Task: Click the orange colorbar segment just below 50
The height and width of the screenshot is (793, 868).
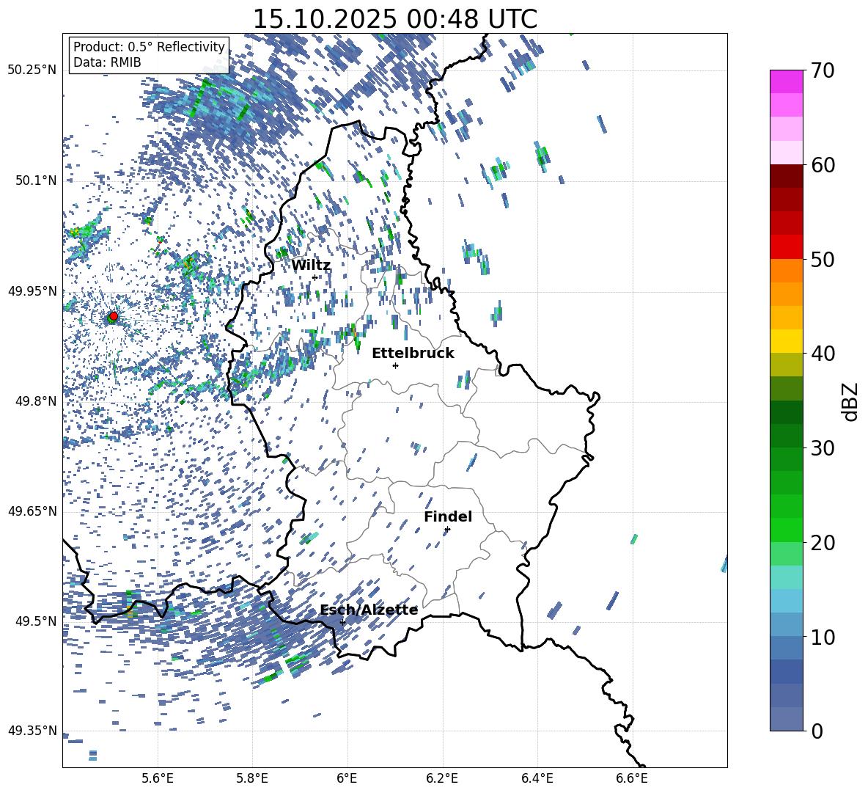Action: pos(786,270)
